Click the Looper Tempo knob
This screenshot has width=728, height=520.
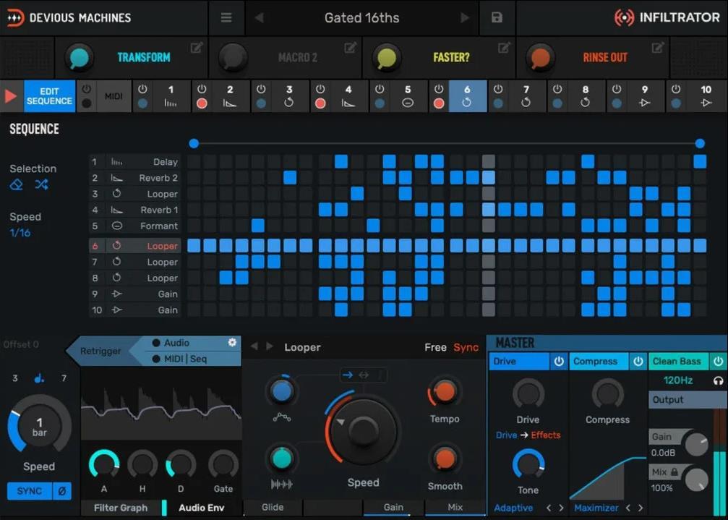point(445,392)
